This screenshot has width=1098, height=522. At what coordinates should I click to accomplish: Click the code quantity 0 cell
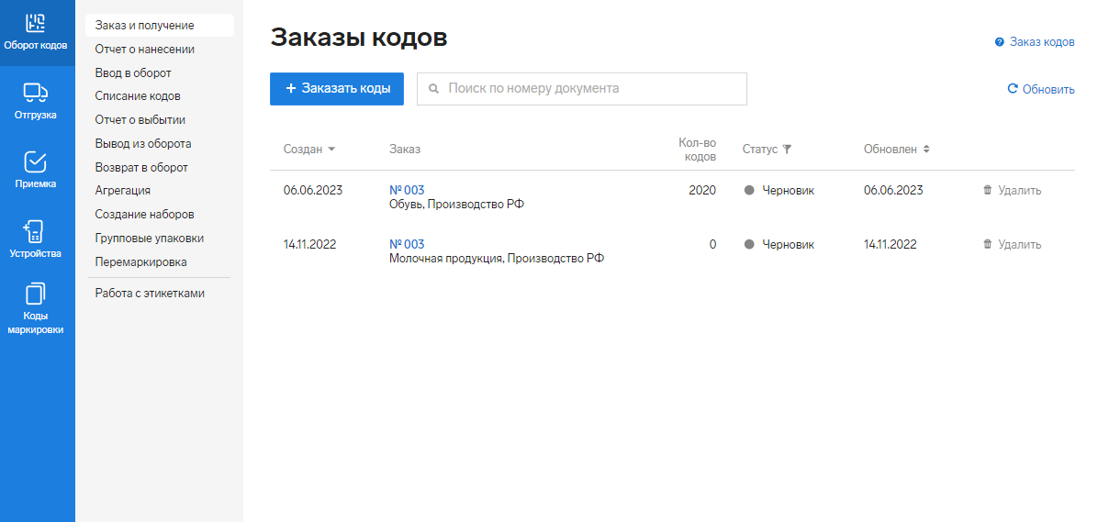click(712, 244)
